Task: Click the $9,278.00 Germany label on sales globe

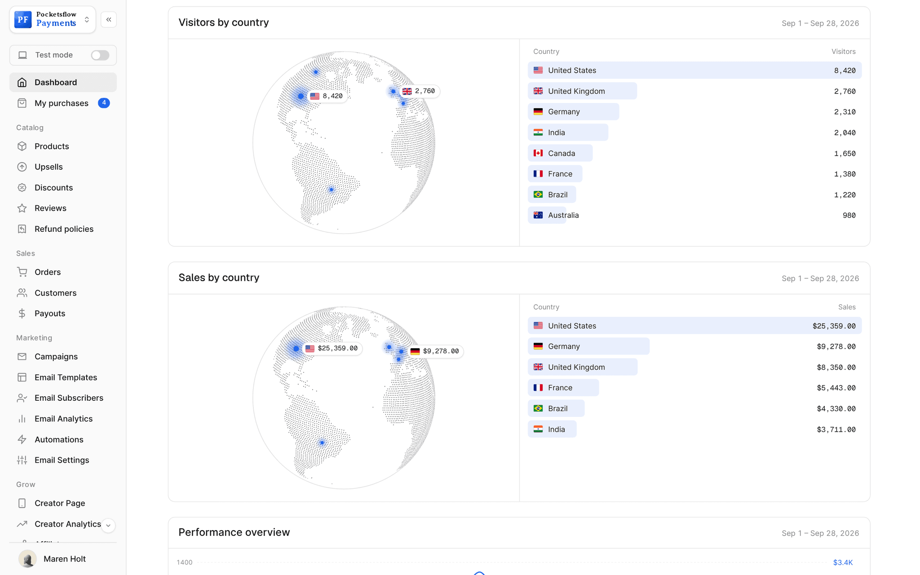Action: (435, 351)
